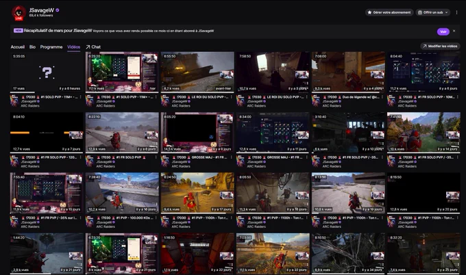Play the 8:10:50 video from 24 days ago

348,253
